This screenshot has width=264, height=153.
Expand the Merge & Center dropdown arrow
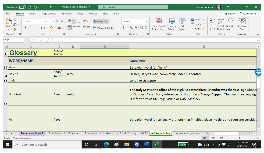pyautogui.click(x=116, y=28)
